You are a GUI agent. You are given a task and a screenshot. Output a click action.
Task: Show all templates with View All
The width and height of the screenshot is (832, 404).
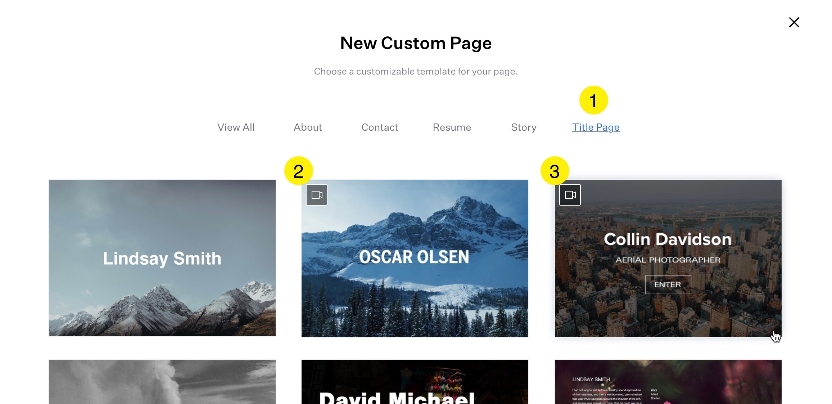(x=236, y=127)
